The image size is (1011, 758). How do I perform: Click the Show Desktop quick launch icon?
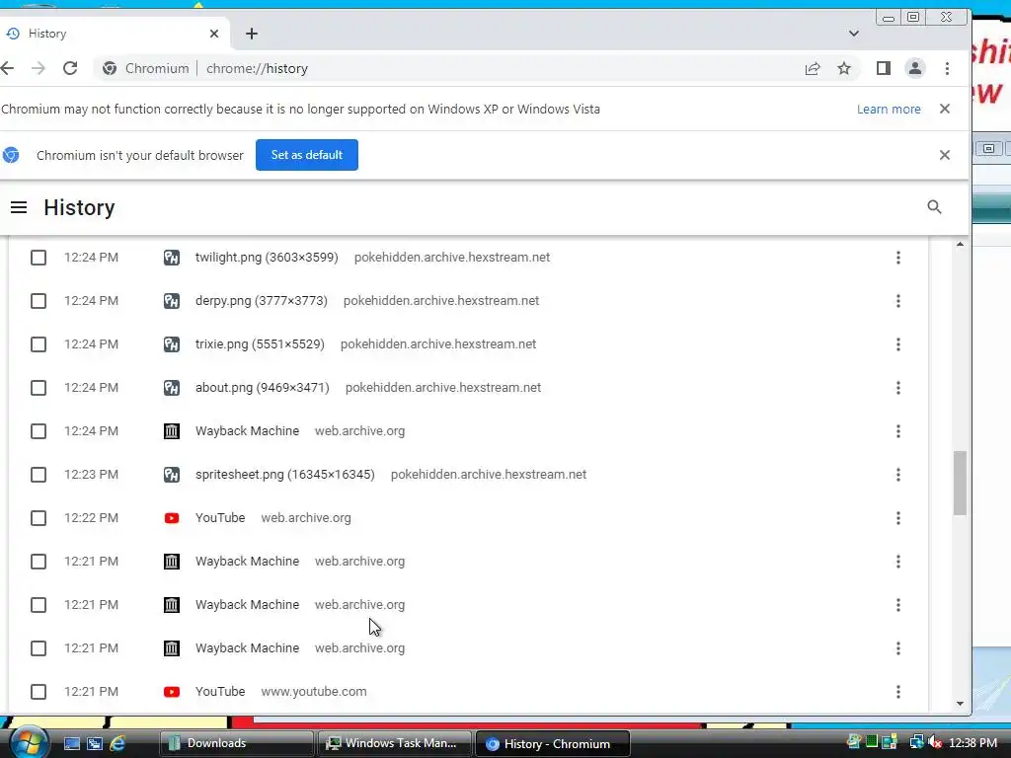(x=71, y=743)
